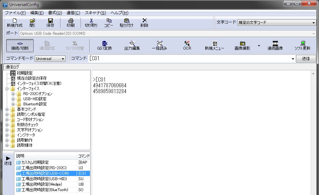Click the 新規メニュー QR icon

(x=215, y=45)
